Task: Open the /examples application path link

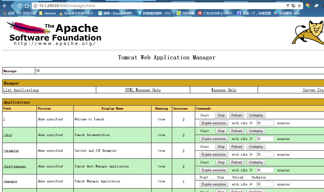Action: pos(11,151)
